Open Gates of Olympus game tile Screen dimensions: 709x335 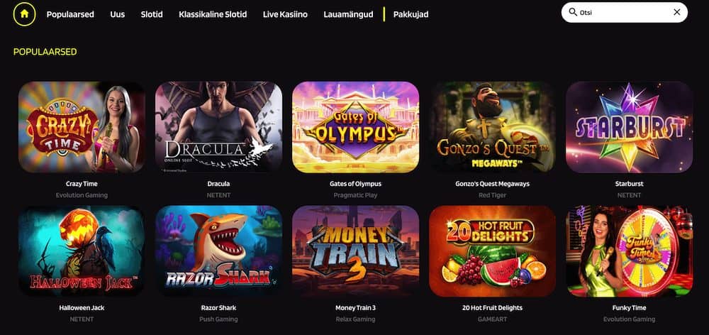(x=355, y=127)
